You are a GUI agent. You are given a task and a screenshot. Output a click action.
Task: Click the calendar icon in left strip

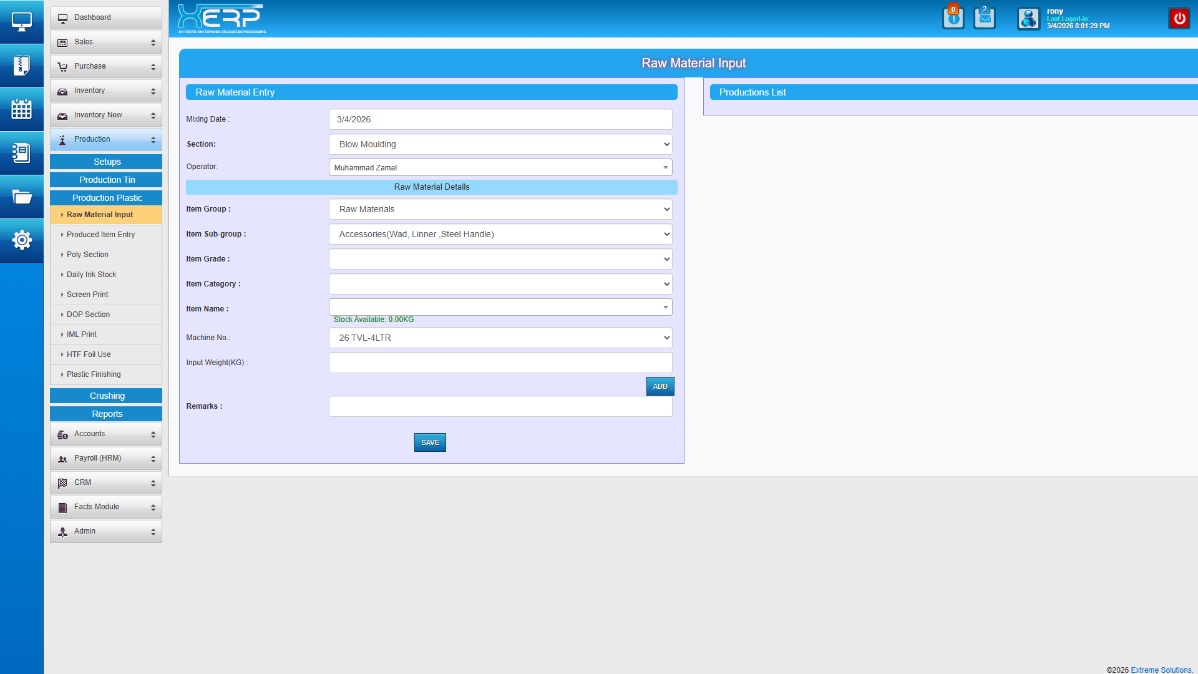(22, 109)
